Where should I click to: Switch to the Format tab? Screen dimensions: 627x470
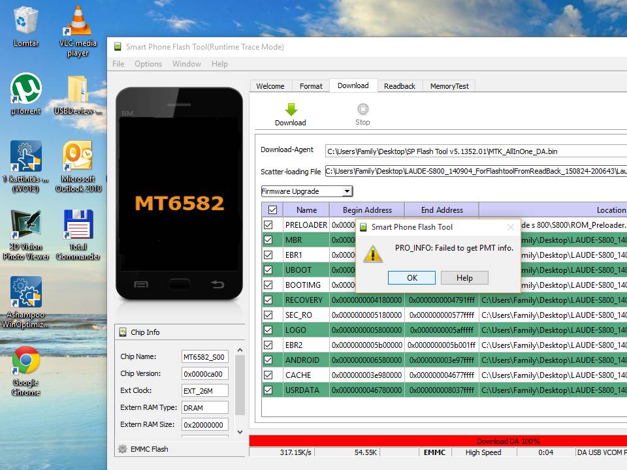point(311,86)
